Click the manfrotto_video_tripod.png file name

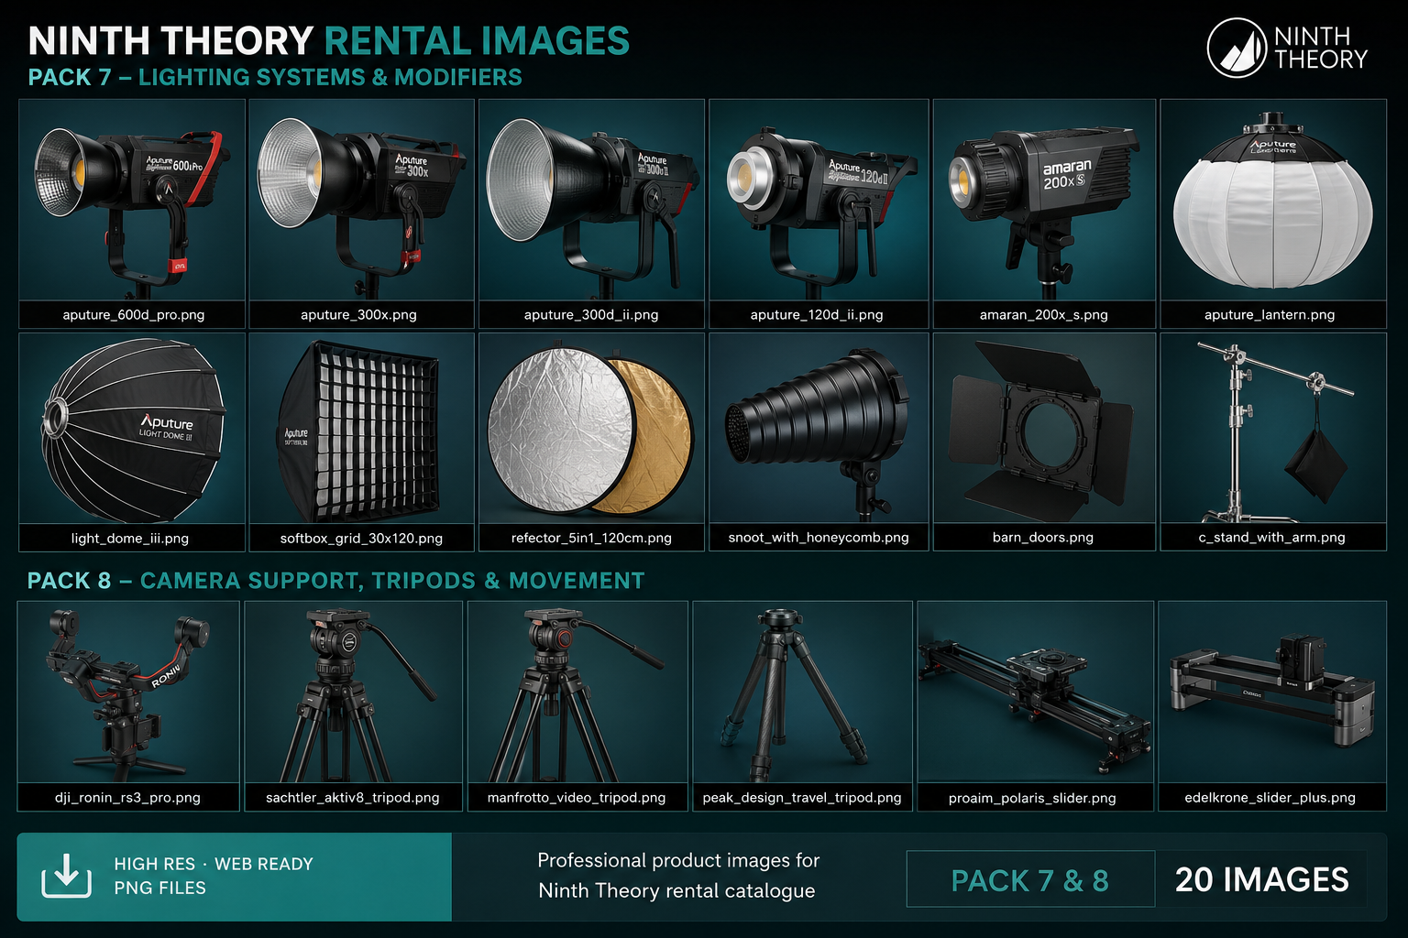[577, 798]
